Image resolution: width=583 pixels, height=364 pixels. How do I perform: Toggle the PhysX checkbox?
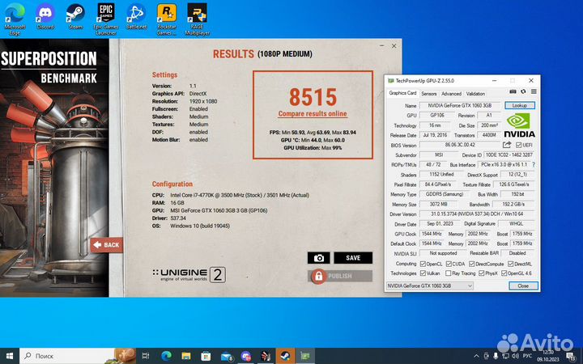click(482, 273)
